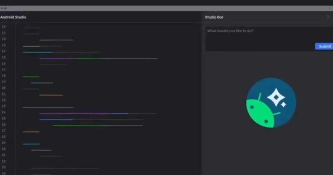Open the Studio Bot kebab options menu

(328, 17)
